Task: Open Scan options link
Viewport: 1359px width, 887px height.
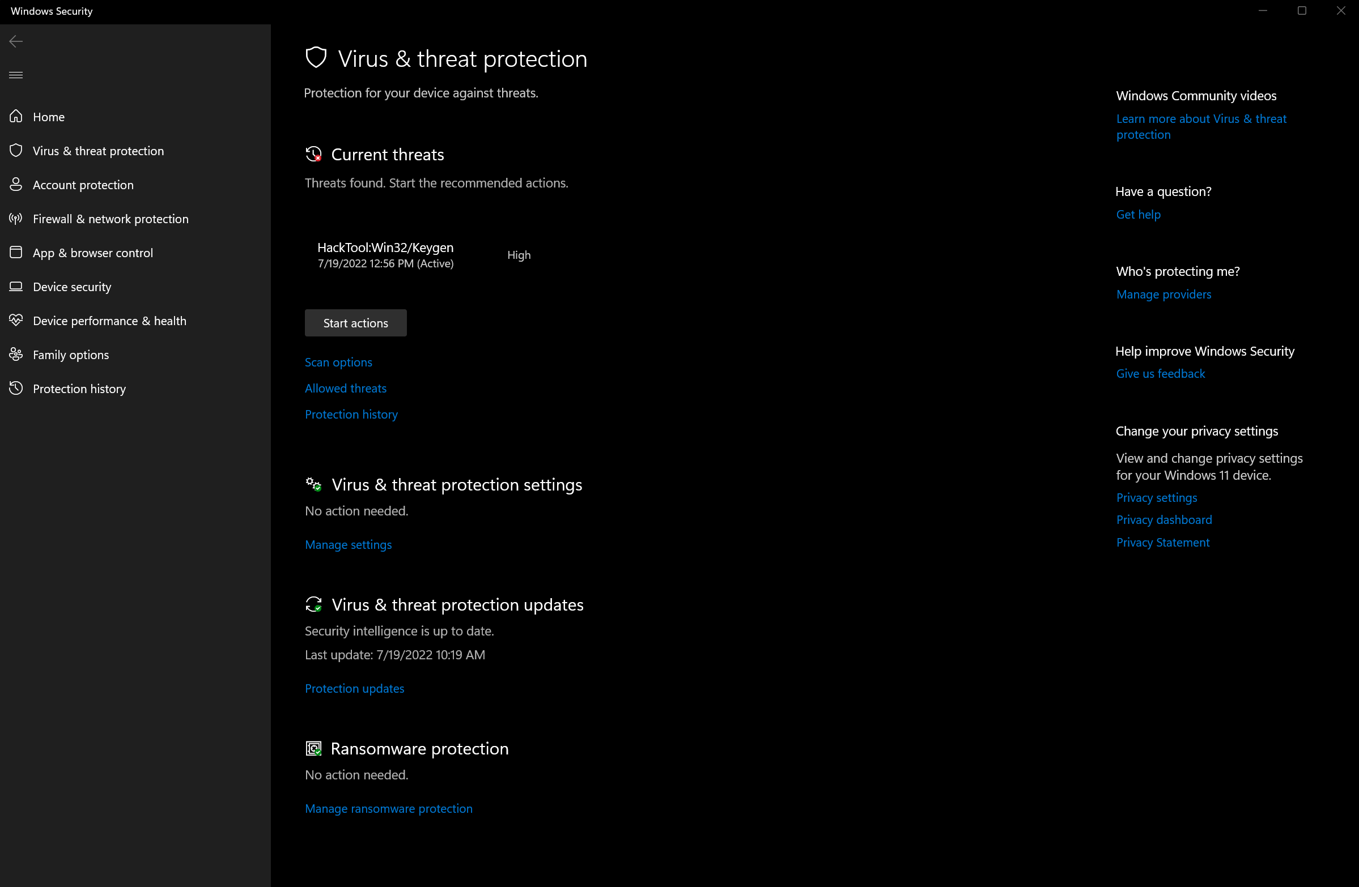Action: [338, 362]
